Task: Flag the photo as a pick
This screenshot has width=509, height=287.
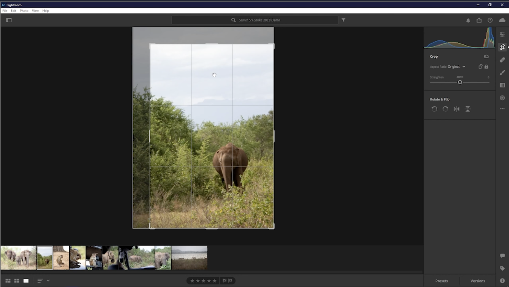Action: (x=224, y=281)
